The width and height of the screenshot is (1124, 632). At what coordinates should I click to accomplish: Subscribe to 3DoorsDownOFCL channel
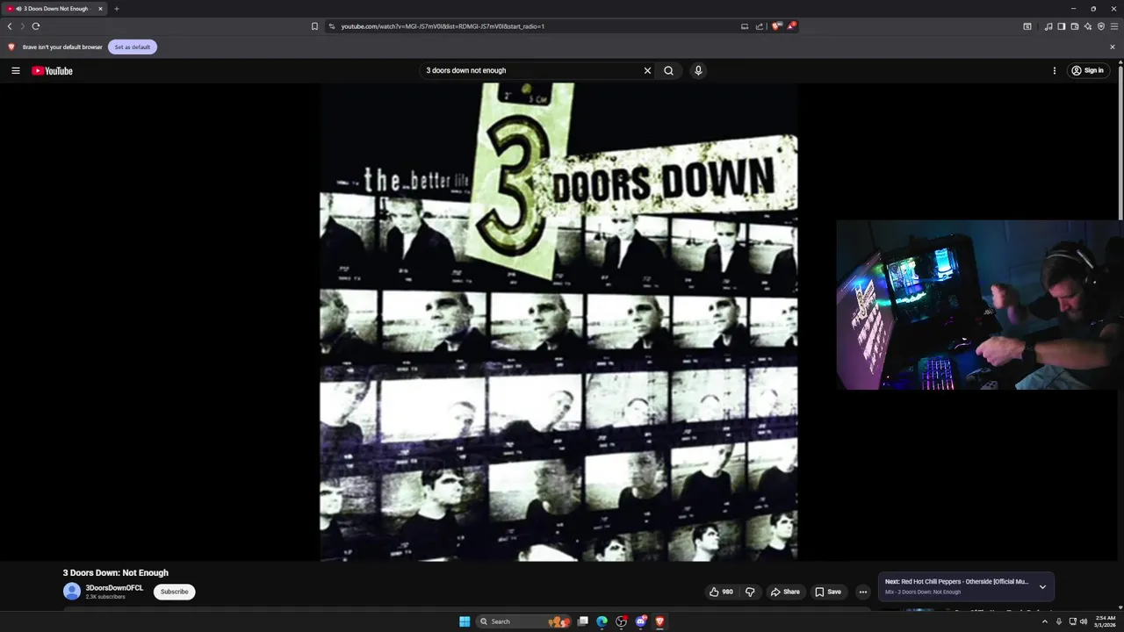click(174, 592)
